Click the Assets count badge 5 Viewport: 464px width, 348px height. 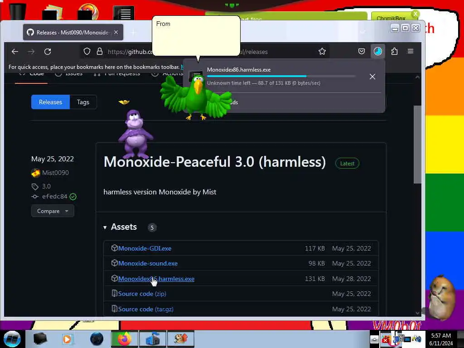tap(152, 227)
